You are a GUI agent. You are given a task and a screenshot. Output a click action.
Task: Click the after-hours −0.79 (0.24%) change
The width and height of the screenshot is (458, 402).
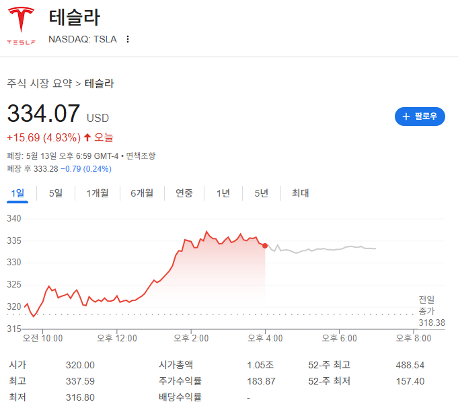click(86, 169)
